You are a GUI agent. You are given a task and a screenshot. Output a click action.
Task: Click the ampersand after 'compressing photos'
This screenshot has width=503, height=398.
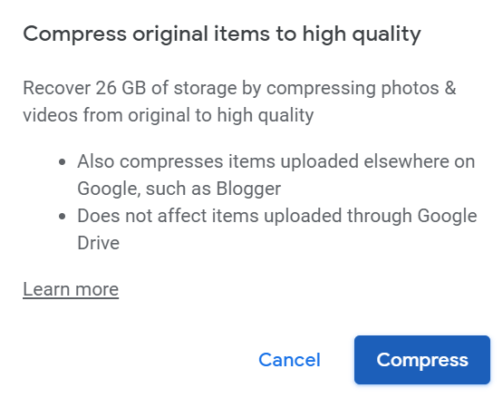point(450,88)
